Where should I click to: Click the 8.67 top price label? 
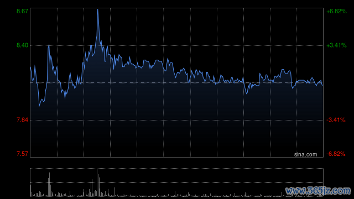click(22, 11)
